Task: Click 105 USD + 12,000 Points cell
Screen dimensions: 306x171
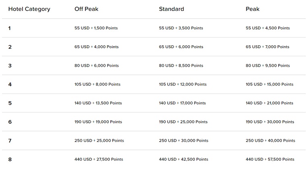Action: 183,84
